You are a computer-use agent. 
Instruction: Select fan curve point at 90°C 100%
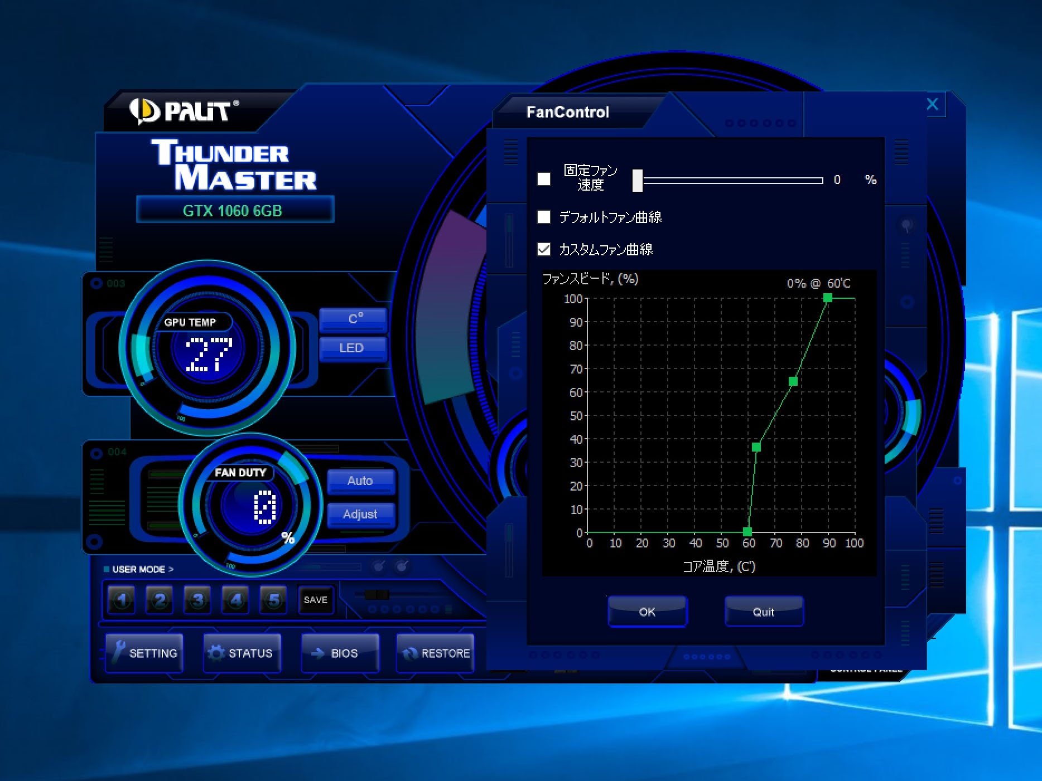pos(828,298)
